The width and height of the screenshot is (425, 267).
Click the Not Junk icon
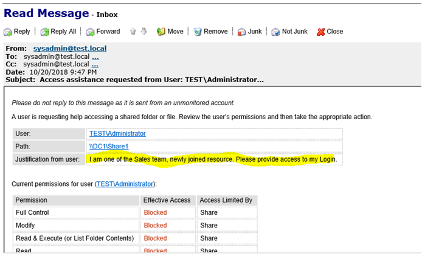click(x=275, y=32)
